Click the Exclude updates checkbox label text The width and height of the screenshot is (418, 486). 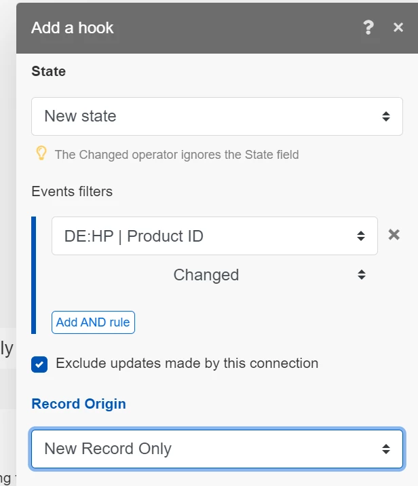(187, 363)
